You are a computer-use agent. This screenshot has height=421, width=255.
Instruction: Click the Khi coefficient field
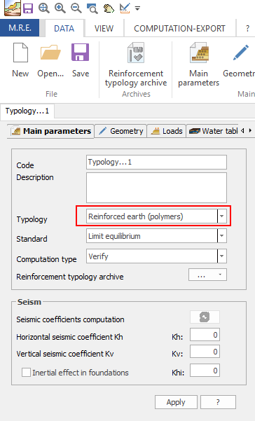(x=205, y=371)
